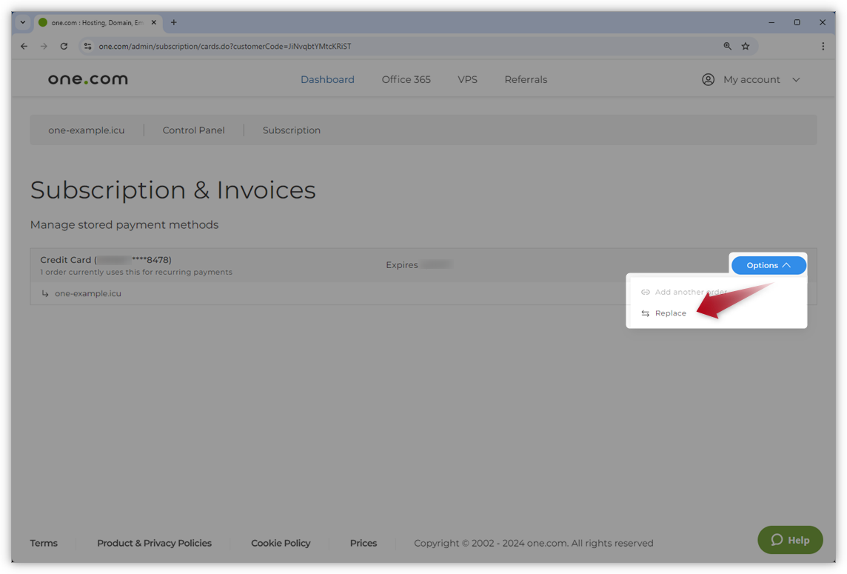Go to the VPS navigation item
The image size is (847, 574).
467,79
